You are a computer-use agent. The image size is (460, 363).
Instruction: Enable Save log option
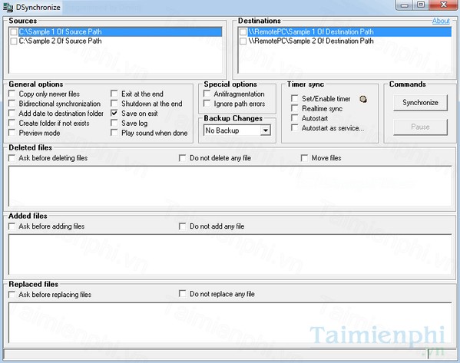[114, 123]
